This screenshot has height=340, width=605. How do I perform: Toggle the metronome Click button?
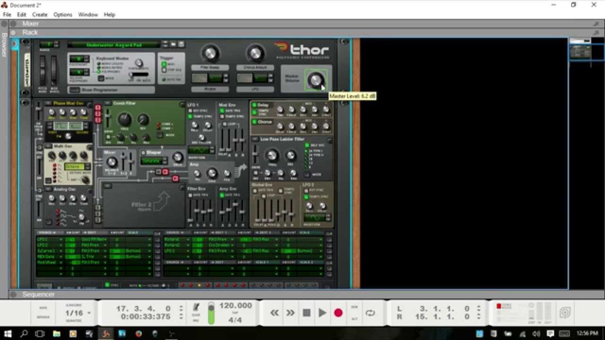[196, 308]
